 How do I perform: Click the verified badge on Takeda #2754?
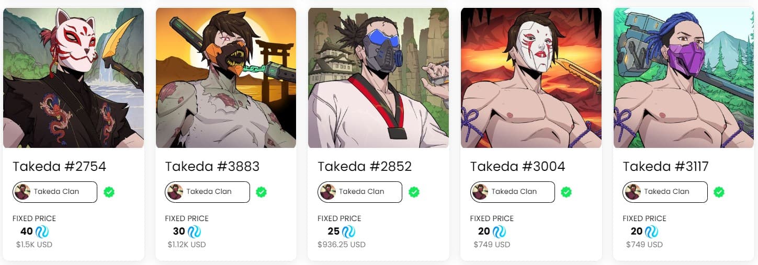tap(109, 192)
